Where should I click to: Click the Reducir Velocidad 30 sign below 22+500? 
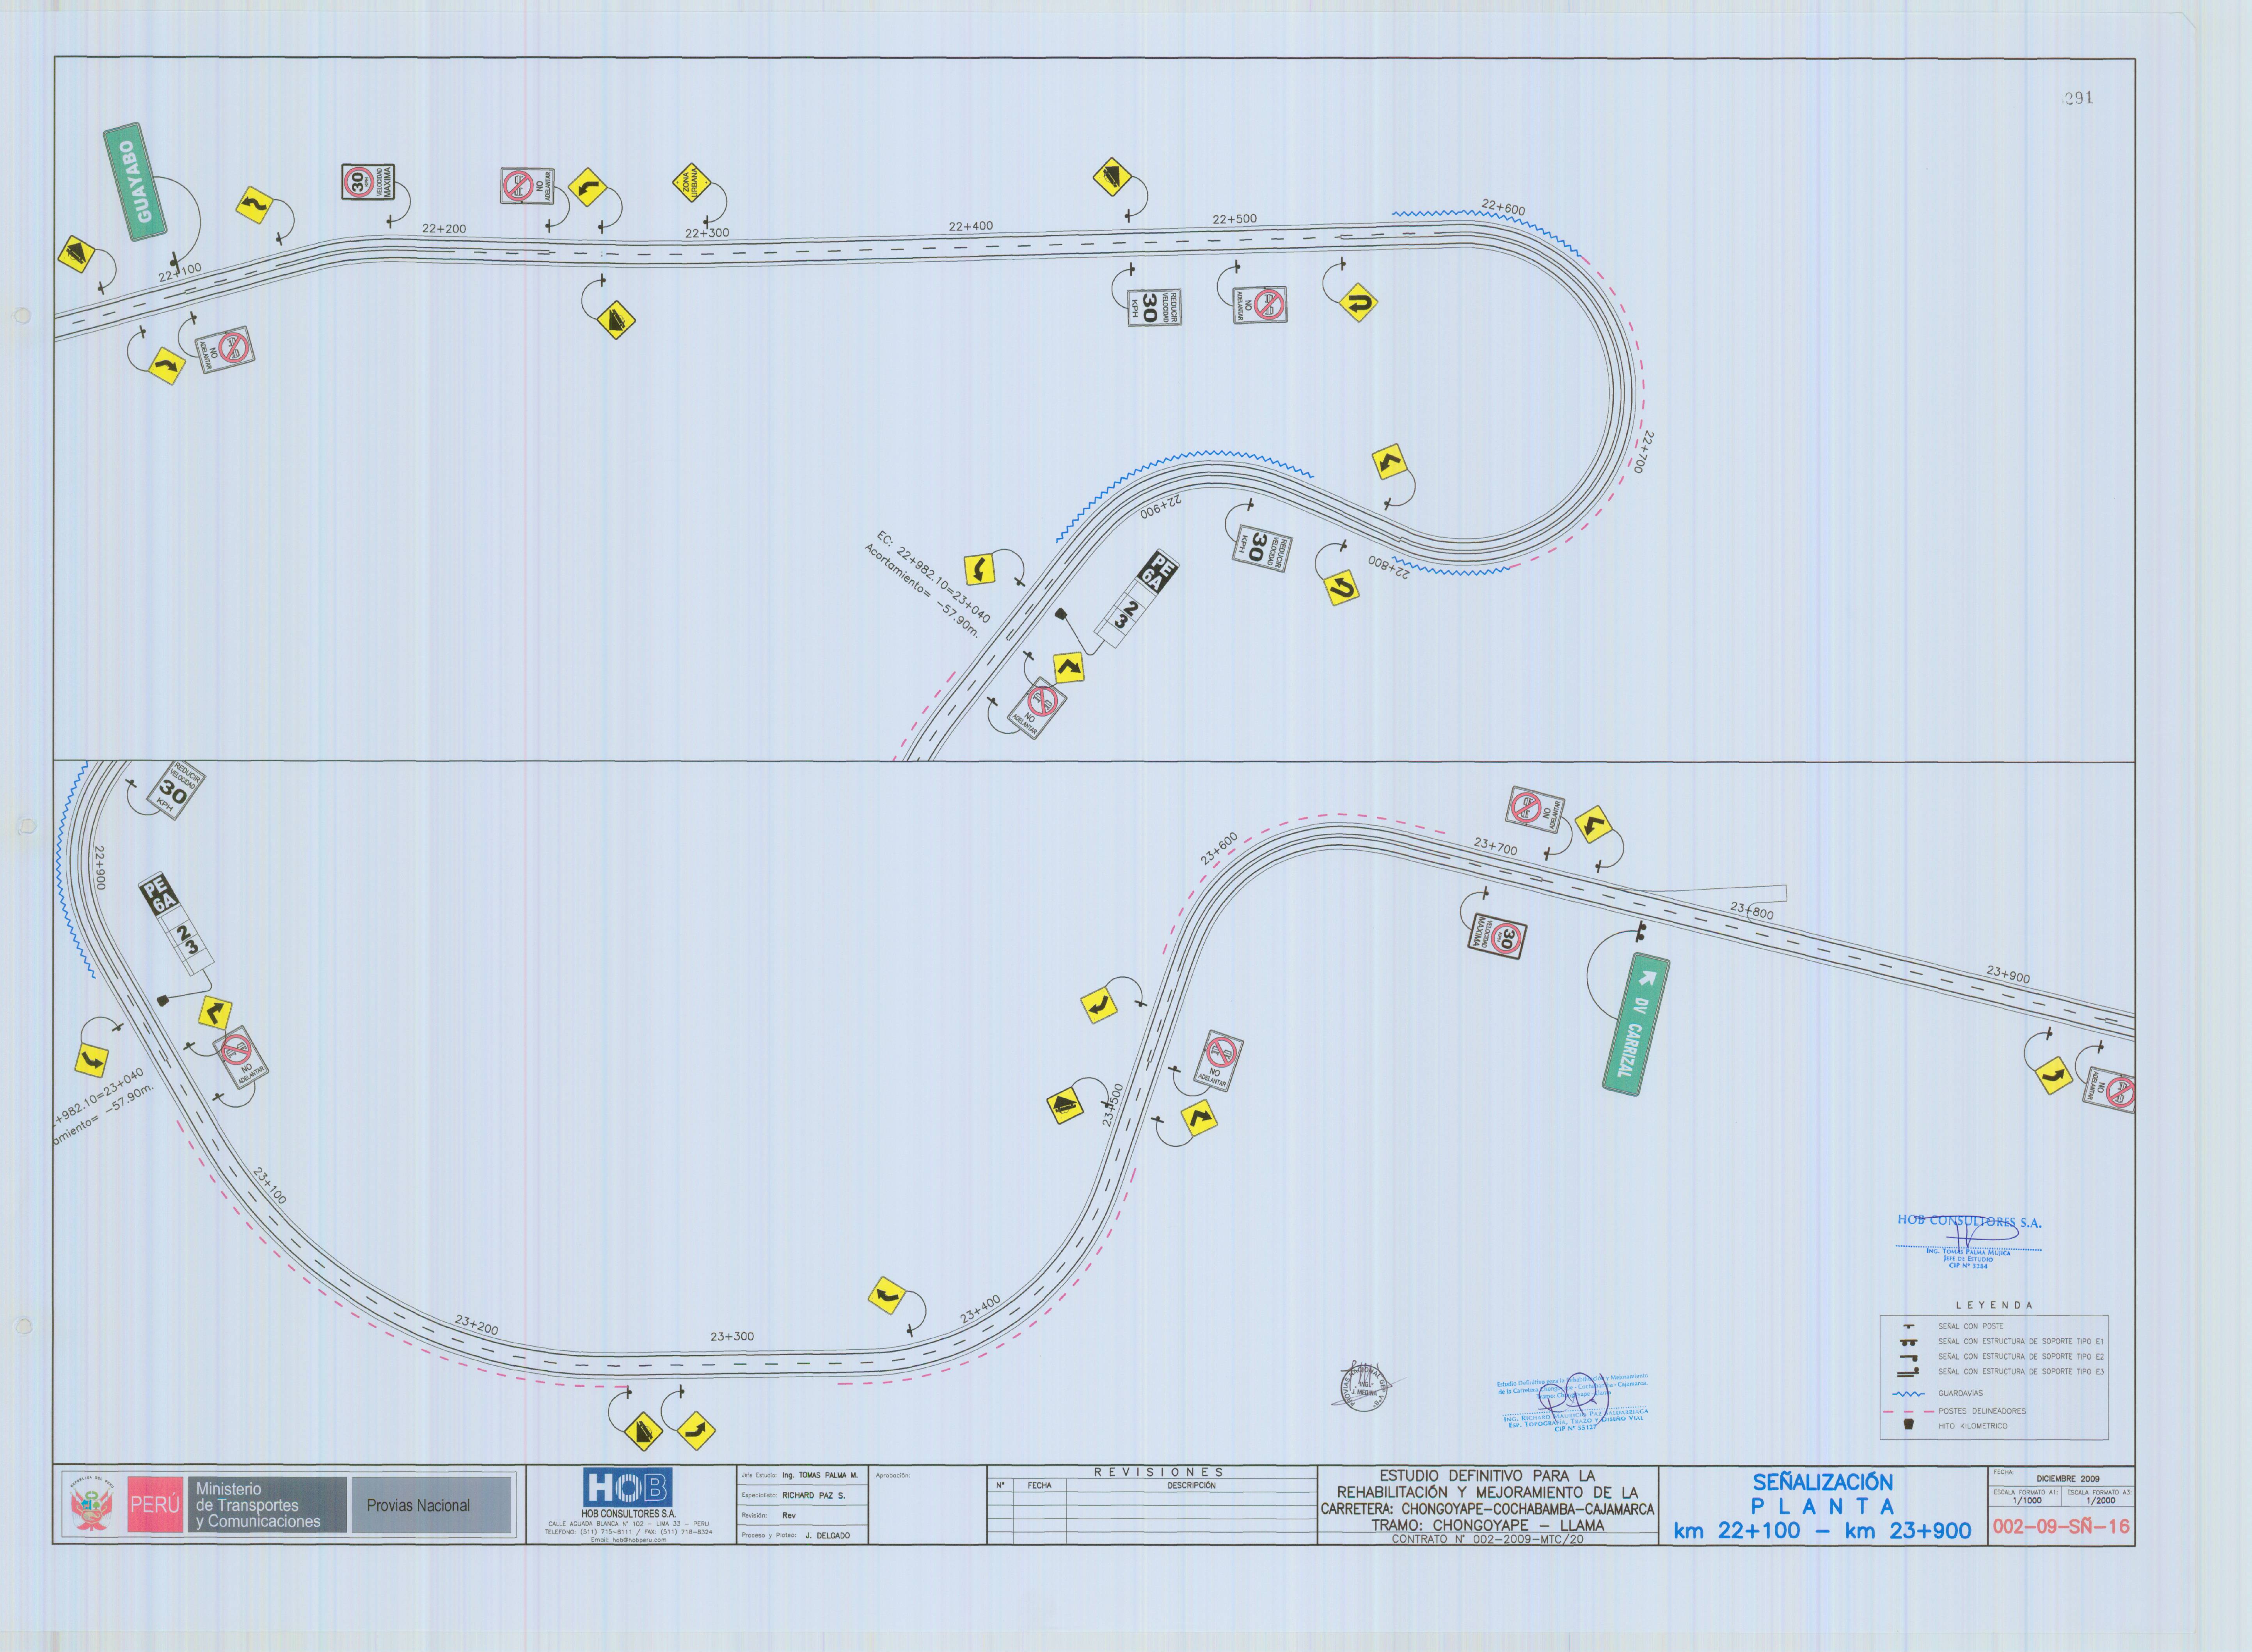click(1154, 307)
